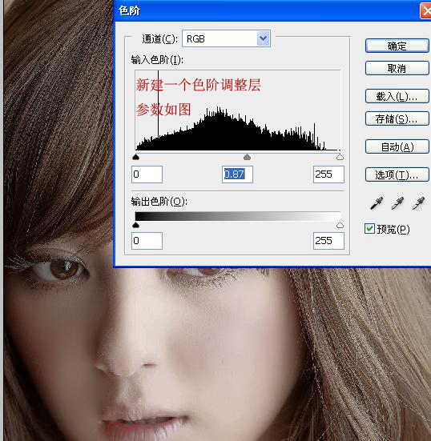431x441 pixels.
Task: Click the 自动(A) button
Action: coord(397,146)
